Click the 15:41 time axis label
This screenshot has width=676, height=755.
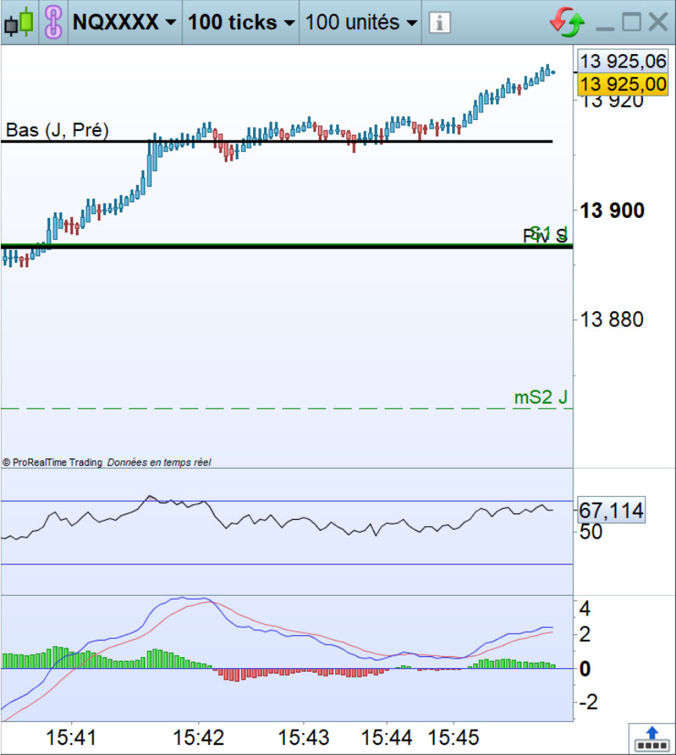click(71, 738)
